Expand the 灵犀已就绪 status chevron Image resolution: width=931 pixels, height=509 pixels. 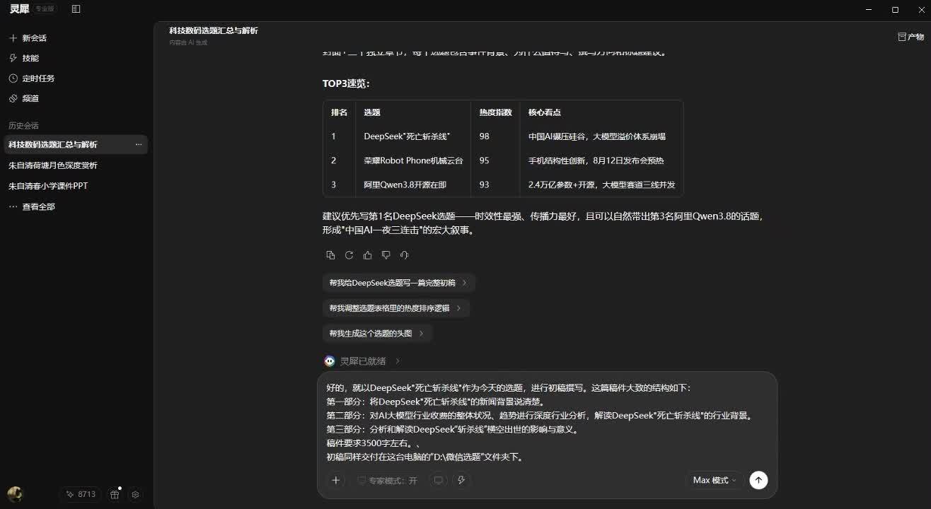click(x=398, y=361)
